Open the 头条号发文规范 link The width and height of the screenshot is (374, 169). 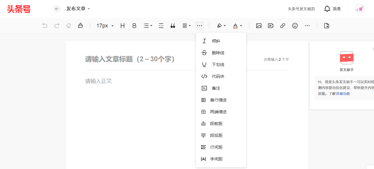point(301,9)
